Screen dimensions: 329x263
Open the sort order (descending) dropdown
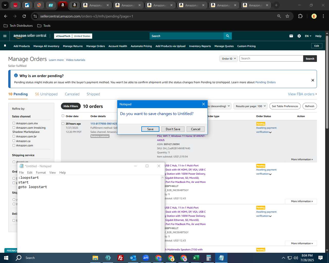pos(219,106)
